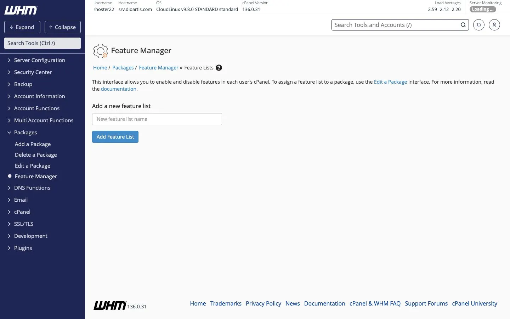Select Feature Manager in sidebar
Viewport: 510px width, 319px height.
click(x=36, y=177)
